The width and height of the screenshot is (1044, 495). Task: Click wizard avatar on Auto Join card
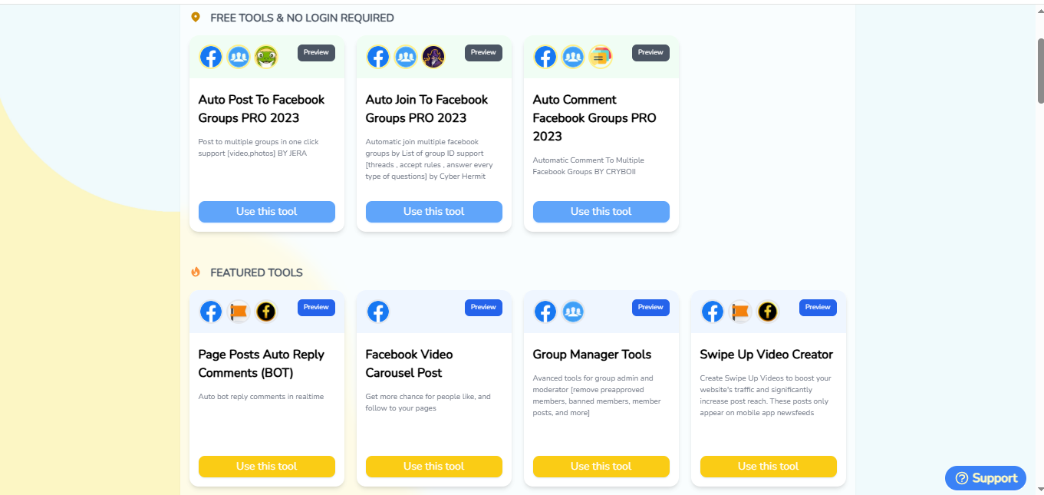click(x=433, y=57)
